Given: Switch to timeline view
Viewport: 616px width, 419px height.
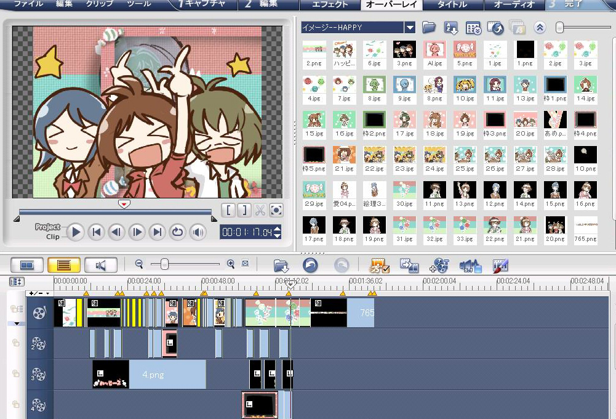Looking at the screenshot, I should pyautogui.click(x=64, y=265).
